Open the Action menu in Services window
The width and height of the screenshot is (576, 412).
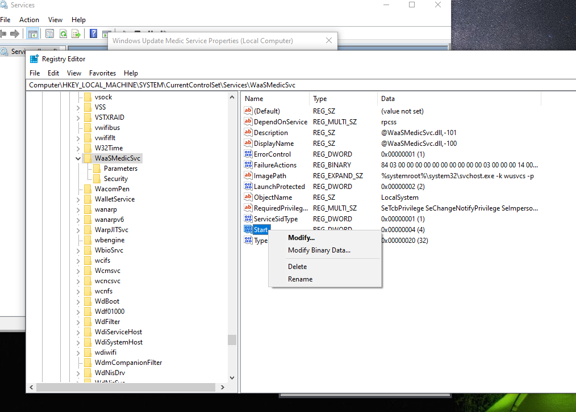coord(29,20)
